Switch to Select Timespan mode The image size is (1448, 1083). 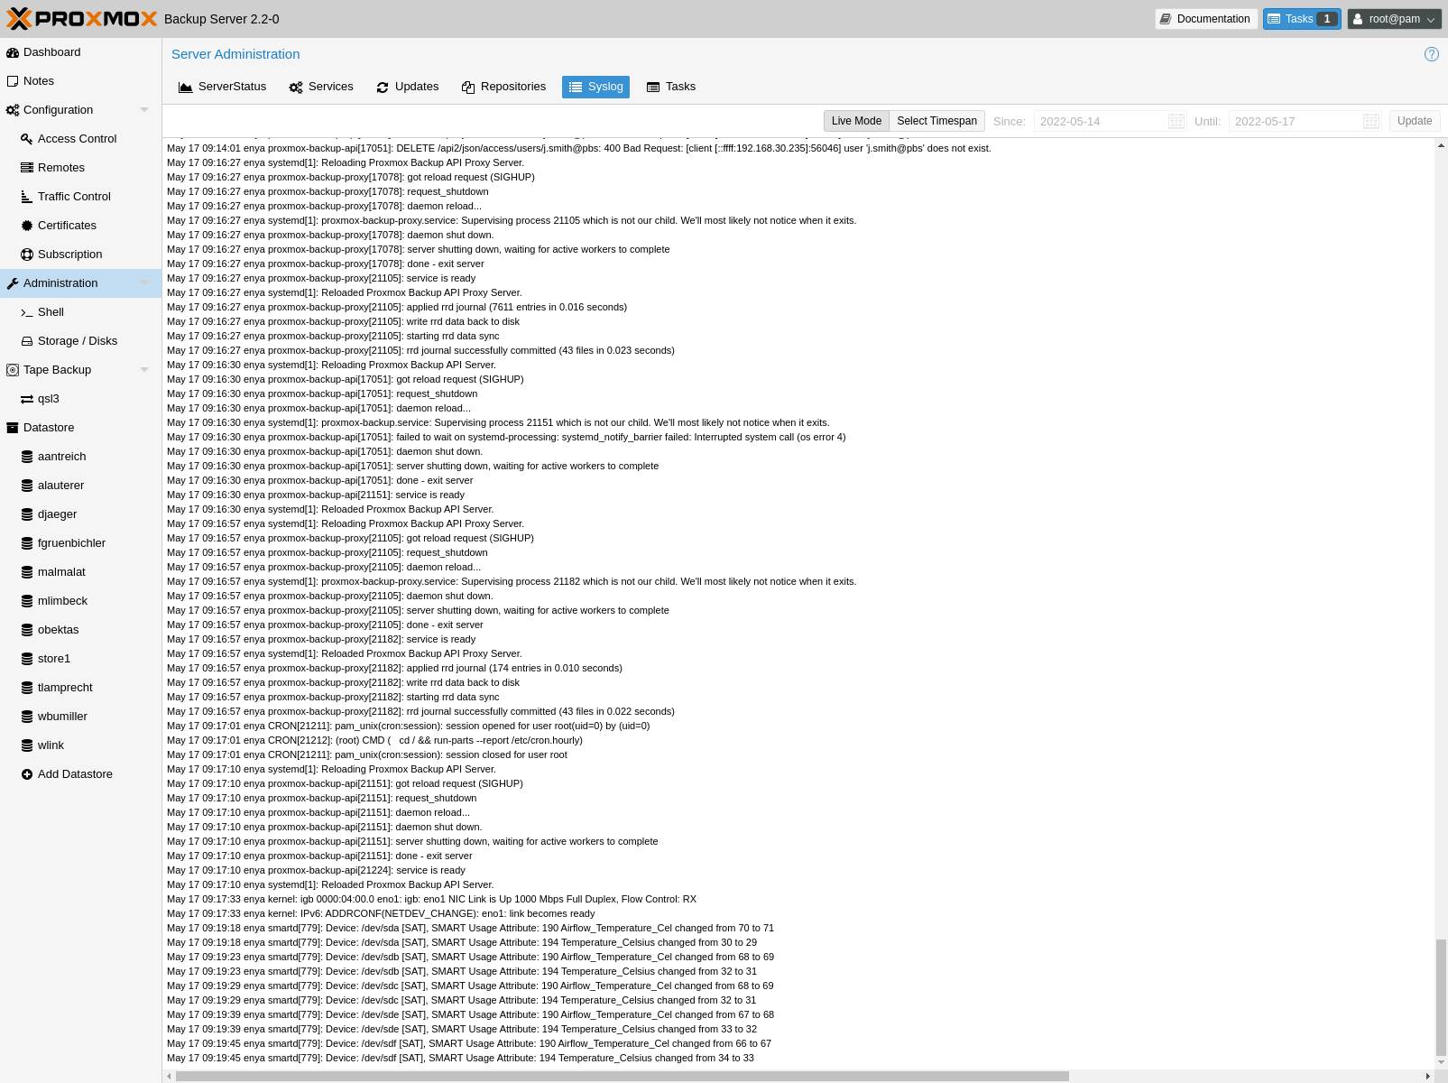click(936, 121)
